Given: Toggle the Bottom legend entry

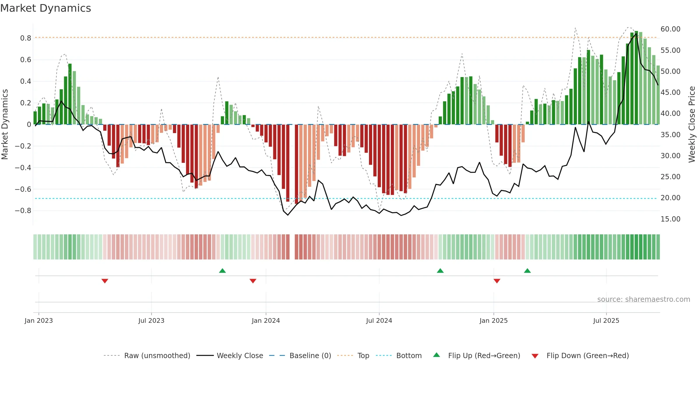Looking at the screenshot, I should tap(399, 355).
